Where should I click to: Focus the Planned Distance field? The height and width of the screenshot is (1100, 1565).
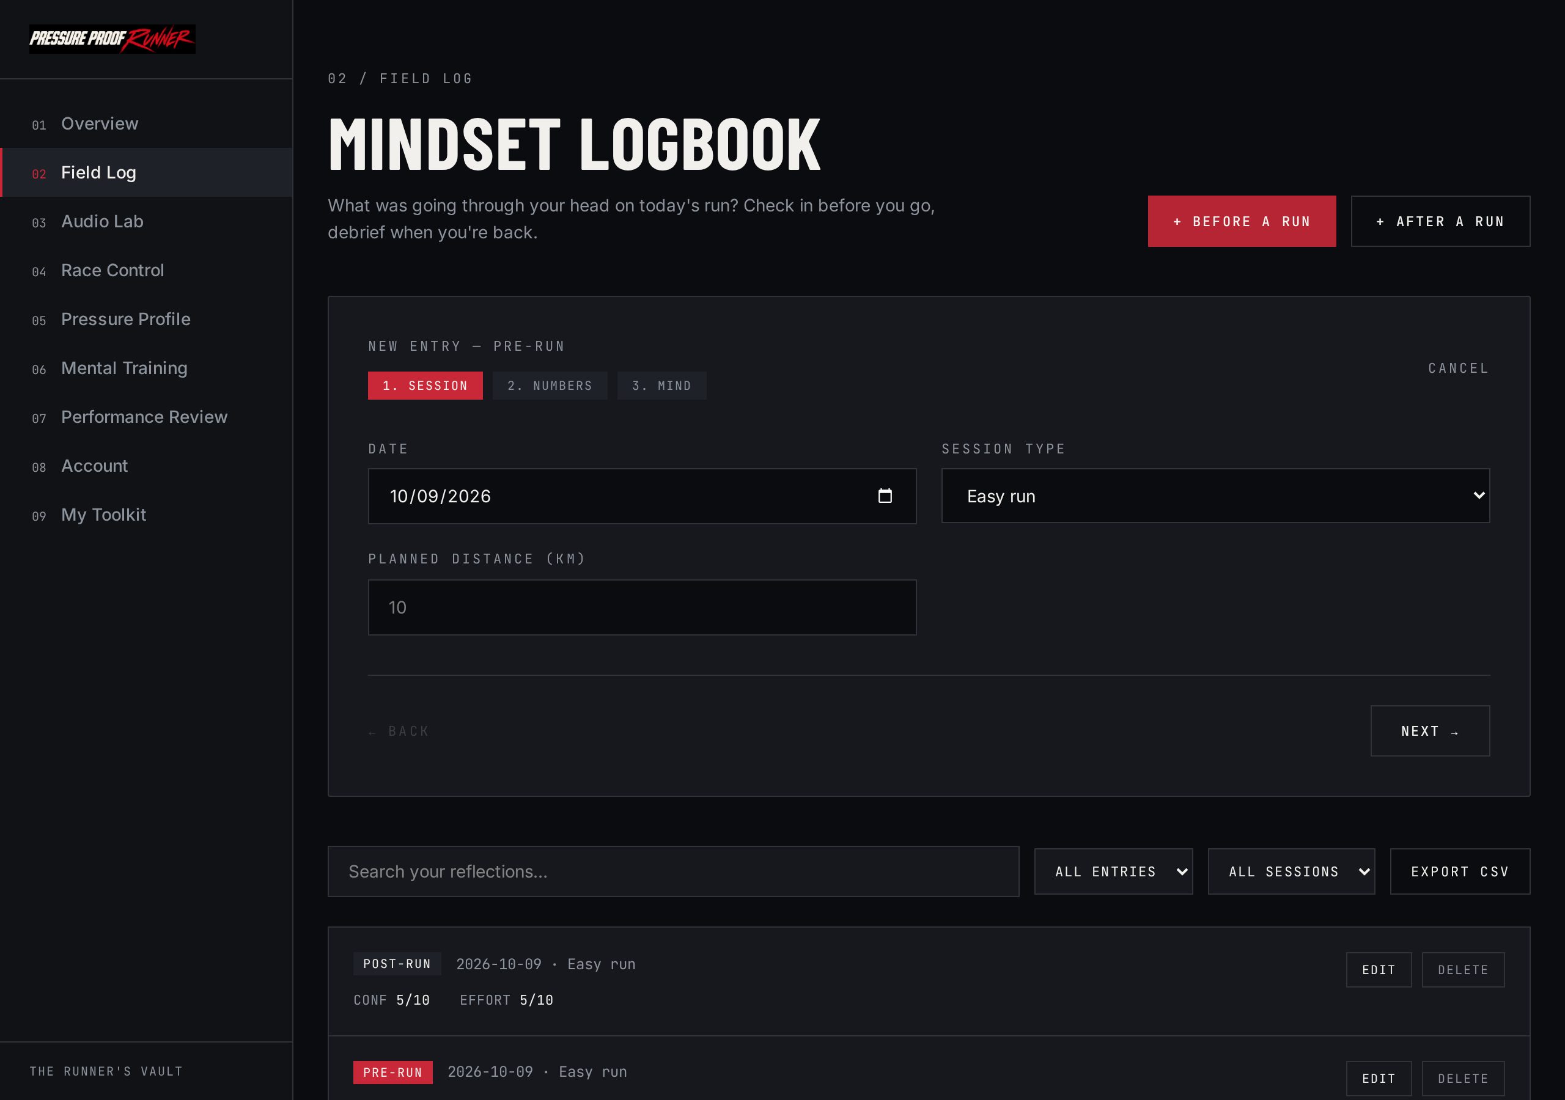(642, 607)
